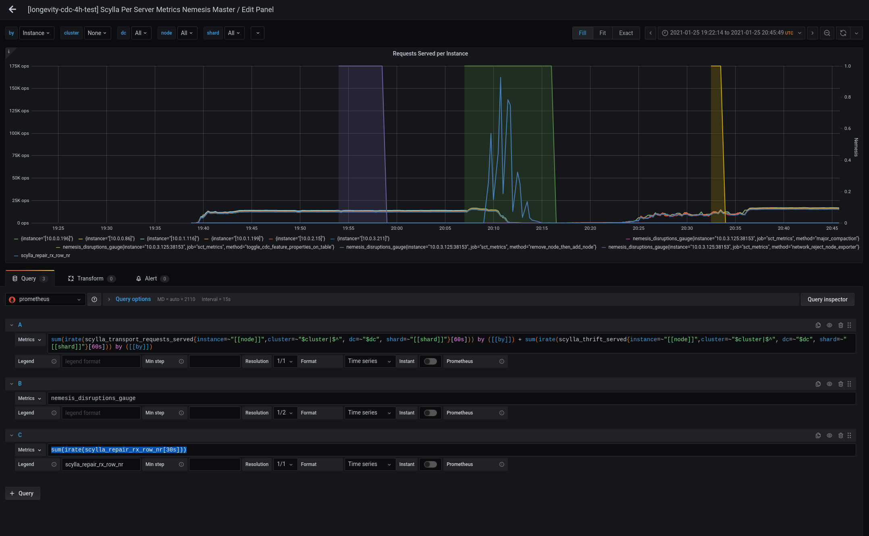Shift time range forward with right chevron
The image size is (869, 536).
813,33
